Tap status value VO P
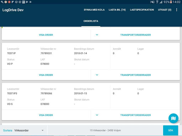Viewport: 182px width, 136px height. click(x=10, y=64)
